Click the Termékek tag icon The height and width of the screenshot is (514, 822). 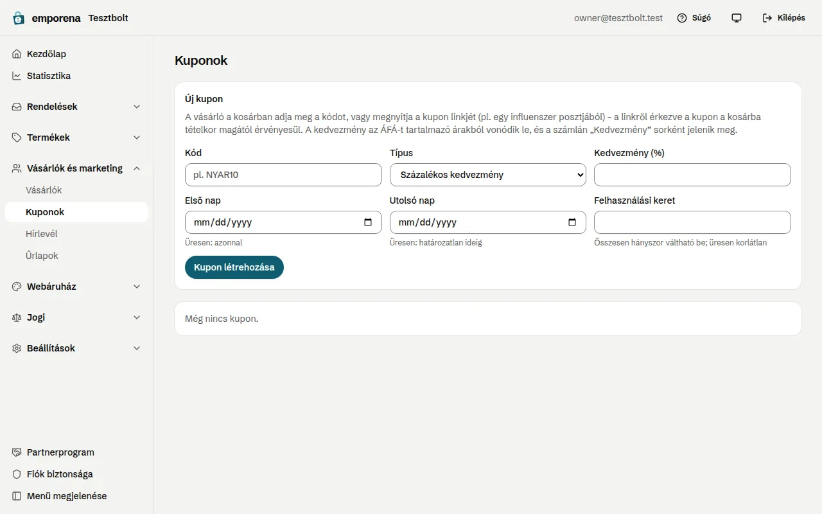point(17,137)
